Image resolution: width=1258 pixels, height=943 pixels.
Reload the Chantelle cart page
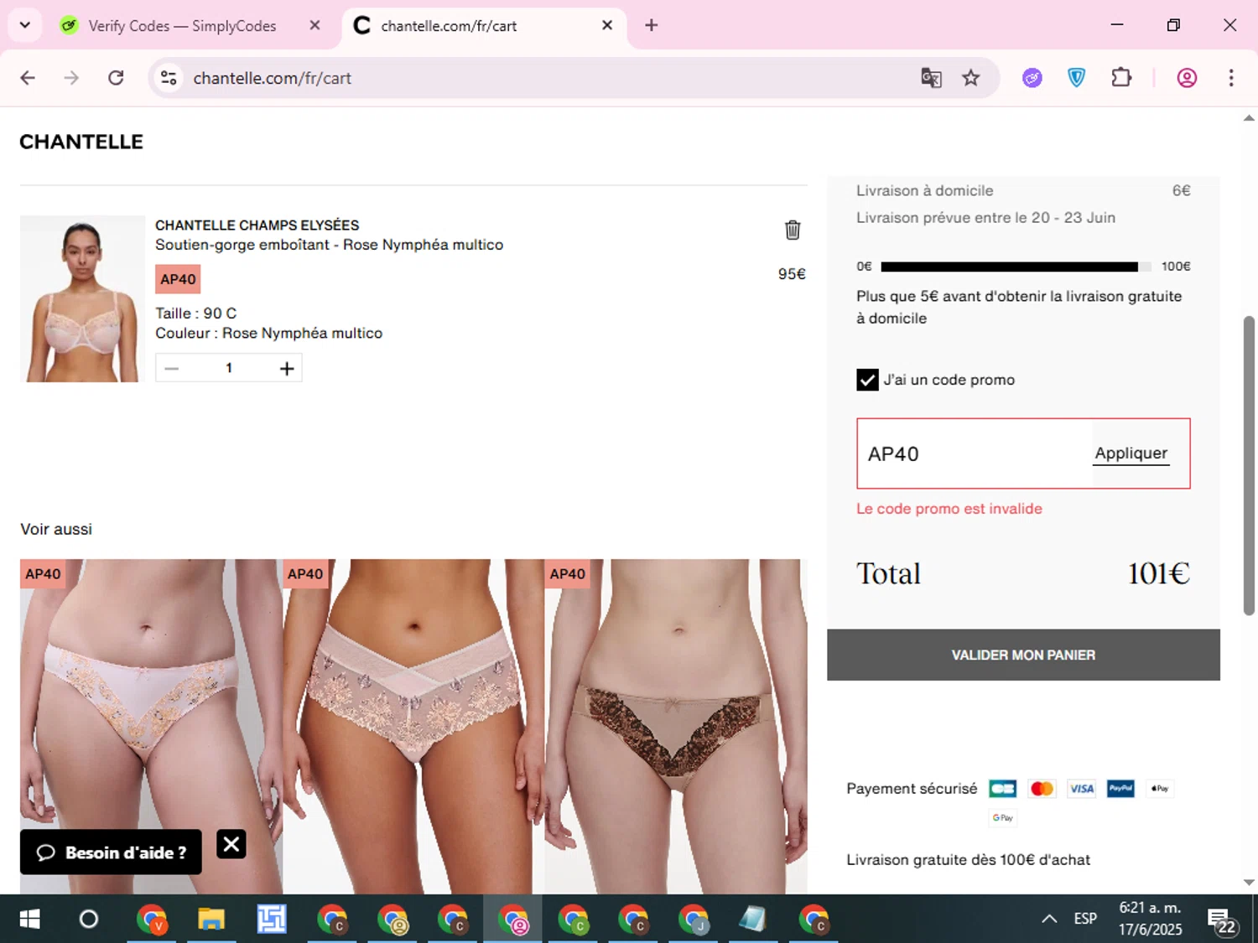(116, 78)
